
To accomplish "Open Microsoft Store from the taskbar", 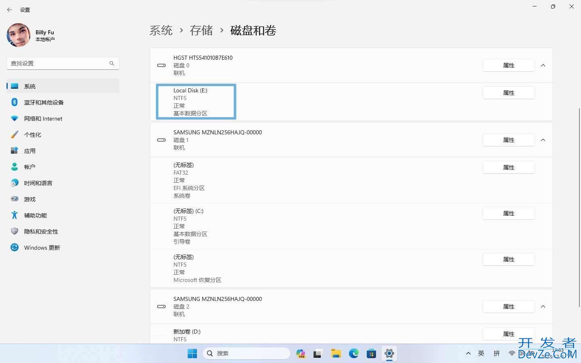I will pyautogui.click(x=372, y=354).
